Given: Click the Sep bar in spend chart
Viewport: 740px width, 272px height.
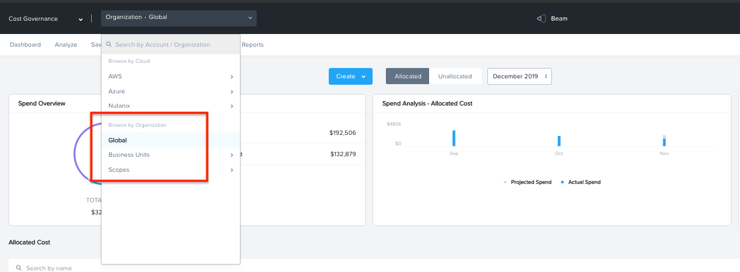Looking at the screenshot, I should 454,138.
